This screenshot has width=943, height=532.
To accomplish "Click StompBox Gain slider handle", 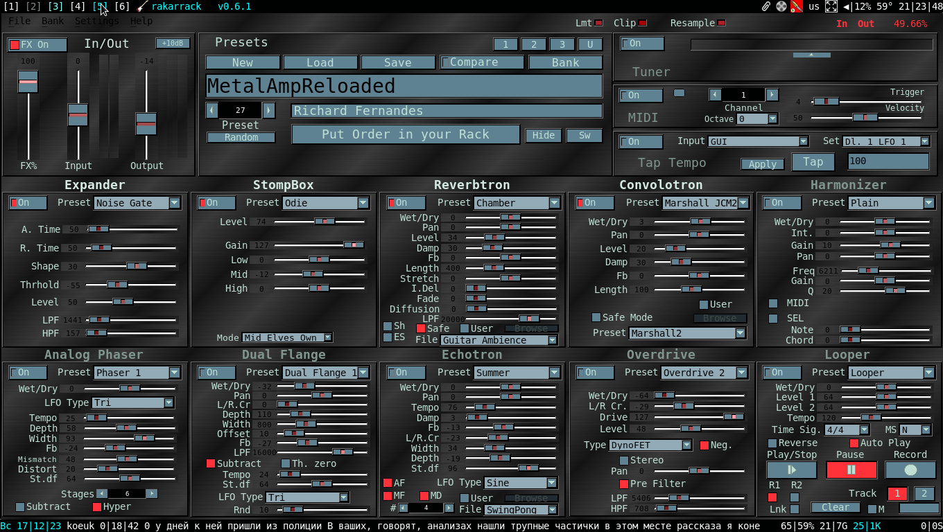I will (x=354, y=245).
